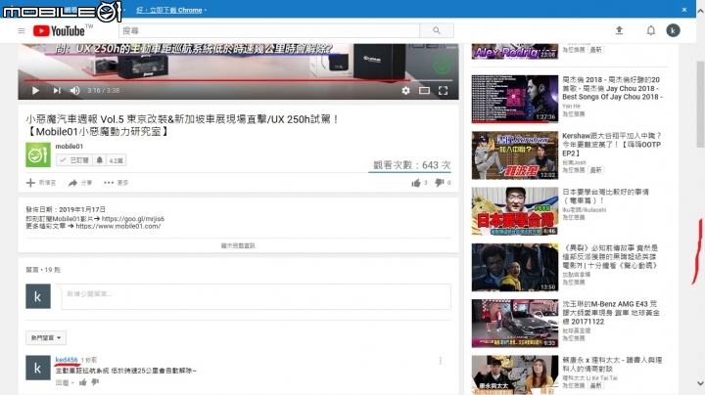
Task: Open the goo.gl/mrjis6 subscribe link
Action: tap(133, 219)
